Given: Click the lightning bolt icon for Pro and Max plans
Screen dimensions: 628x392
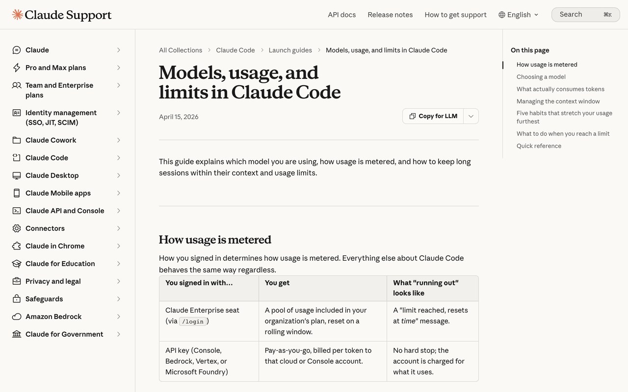Looking at the screenshot, I should [x=17, y=68].
